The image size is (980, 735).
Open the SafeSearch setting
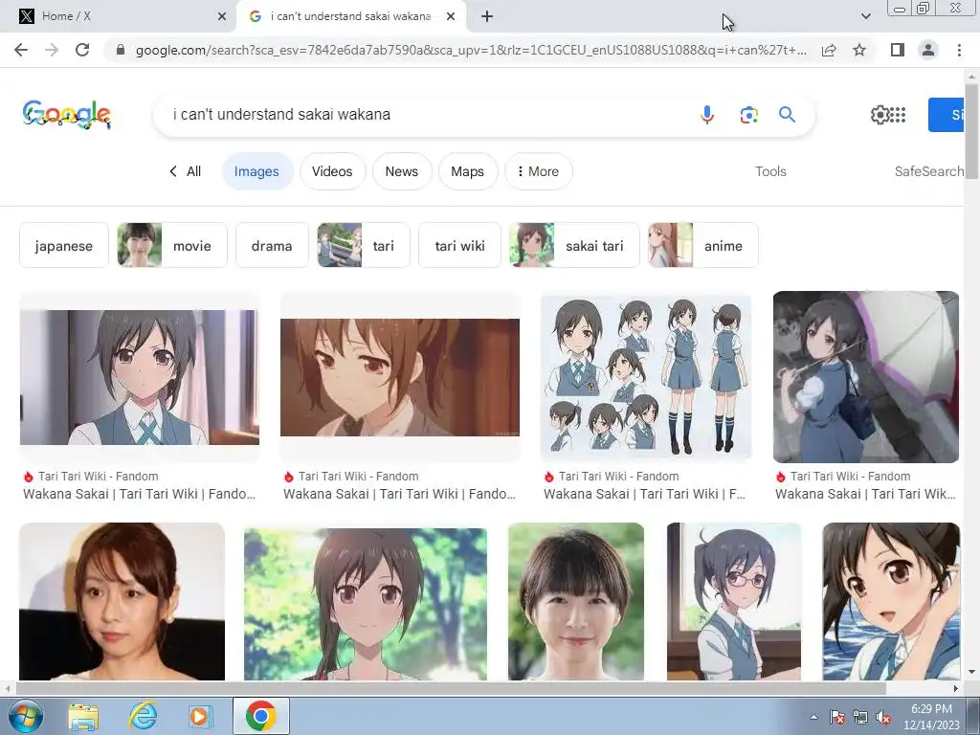928,171
